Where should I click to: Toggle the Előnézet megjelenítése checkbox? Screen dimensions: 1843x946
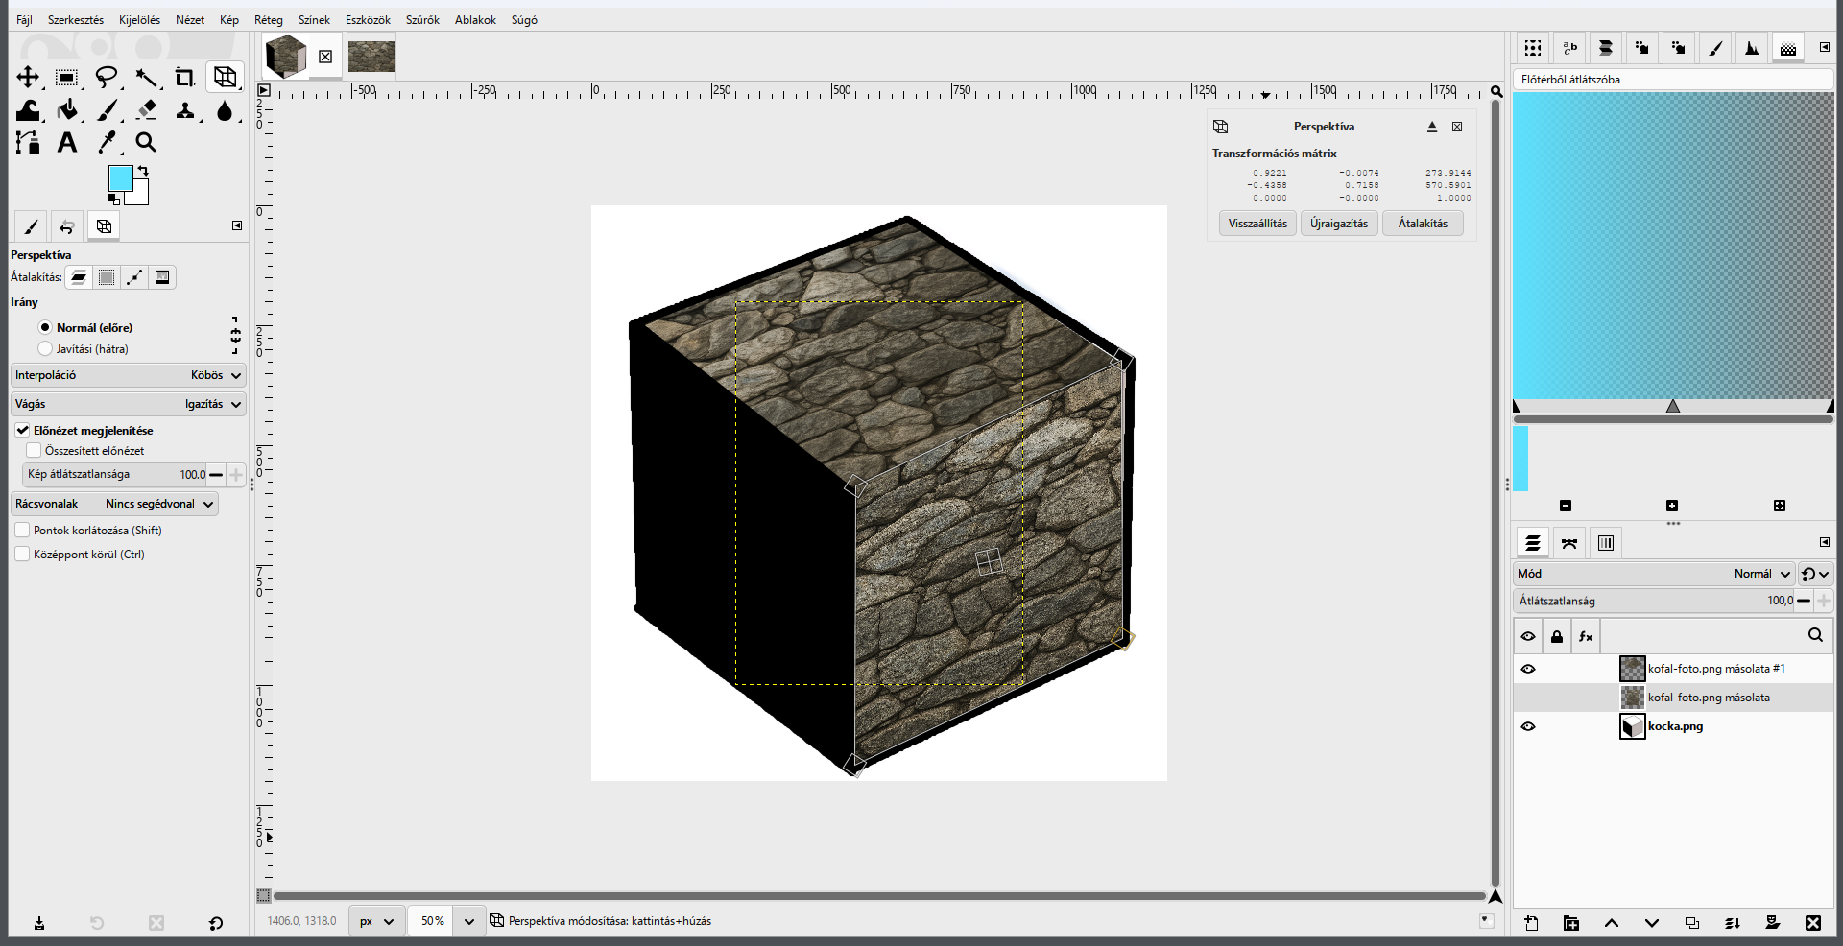(22, 430)
